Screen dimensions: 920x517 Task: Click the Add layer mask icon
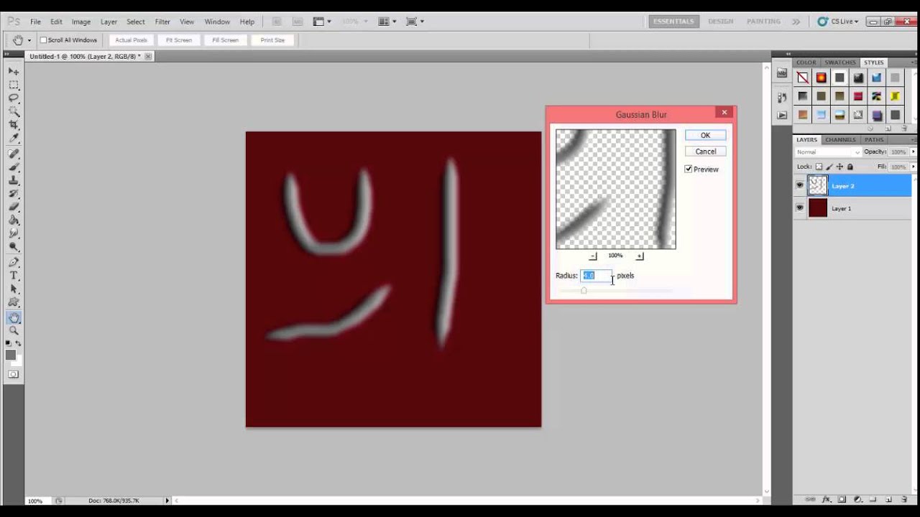click(x=842, y=499)
